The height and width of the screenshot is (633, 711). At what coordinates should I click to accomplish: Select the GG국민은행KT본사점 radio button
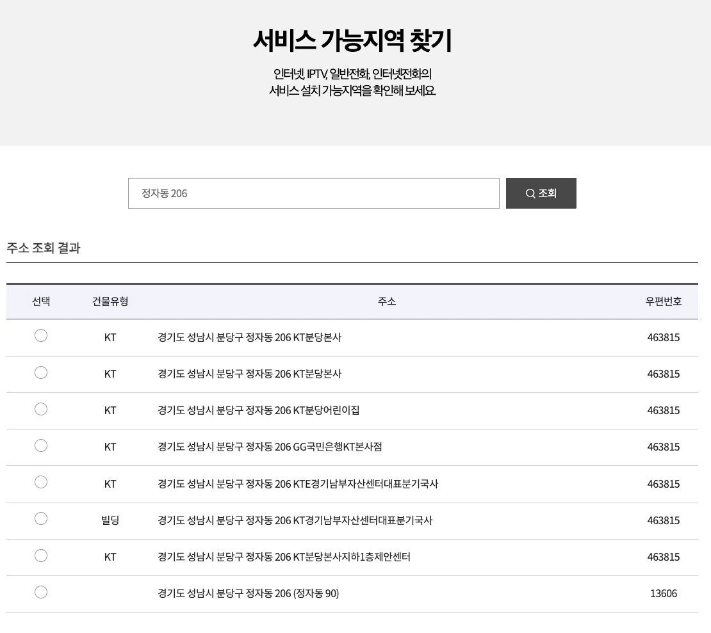pos(41,445)
